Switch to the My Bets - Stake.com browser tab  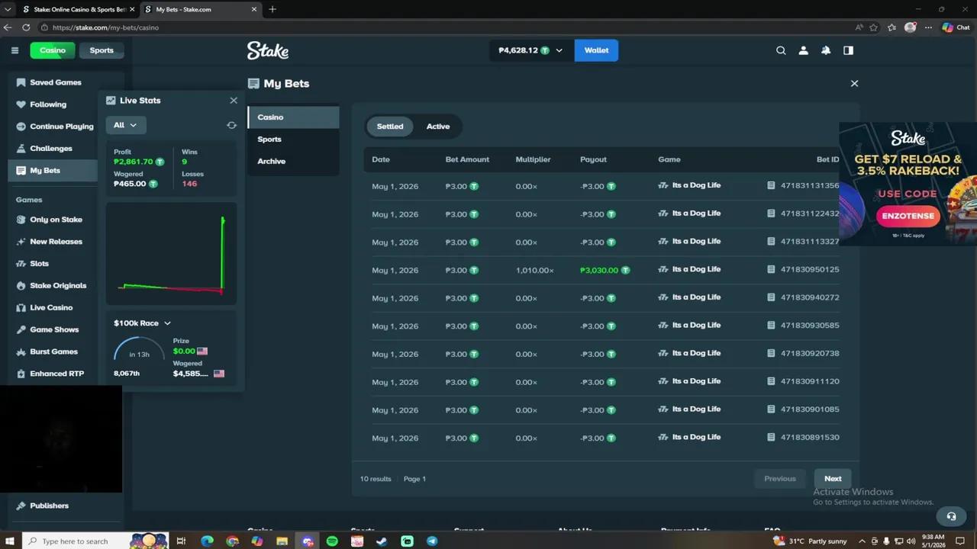pos(199,9)
